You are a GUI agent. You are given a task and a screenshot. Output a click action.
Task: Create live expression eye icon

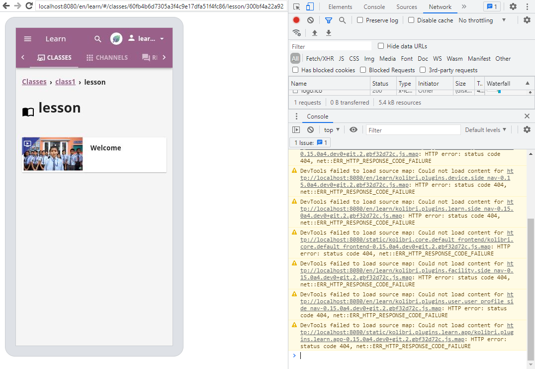coord(354,130)
